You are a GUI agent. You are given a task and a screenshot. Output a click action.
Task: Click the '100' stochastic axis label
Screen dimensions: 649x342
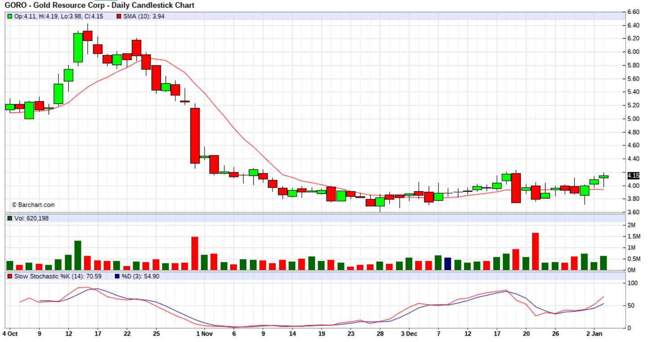(633, 283)
